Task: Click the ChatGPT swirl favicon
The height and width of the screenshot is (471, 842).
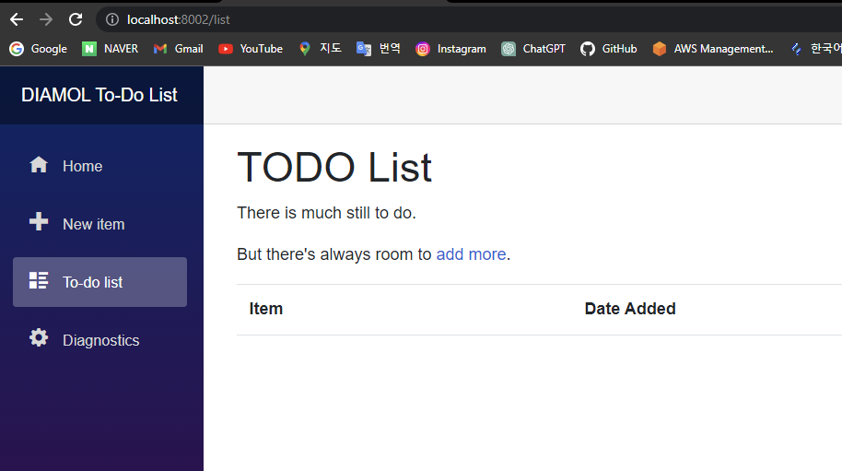Action: [508, 49]
